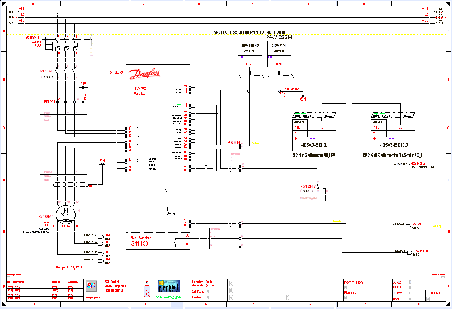Select the PAW S22M device heading
The width and height of the screenshot is (452, 309).
click(279, 38)
